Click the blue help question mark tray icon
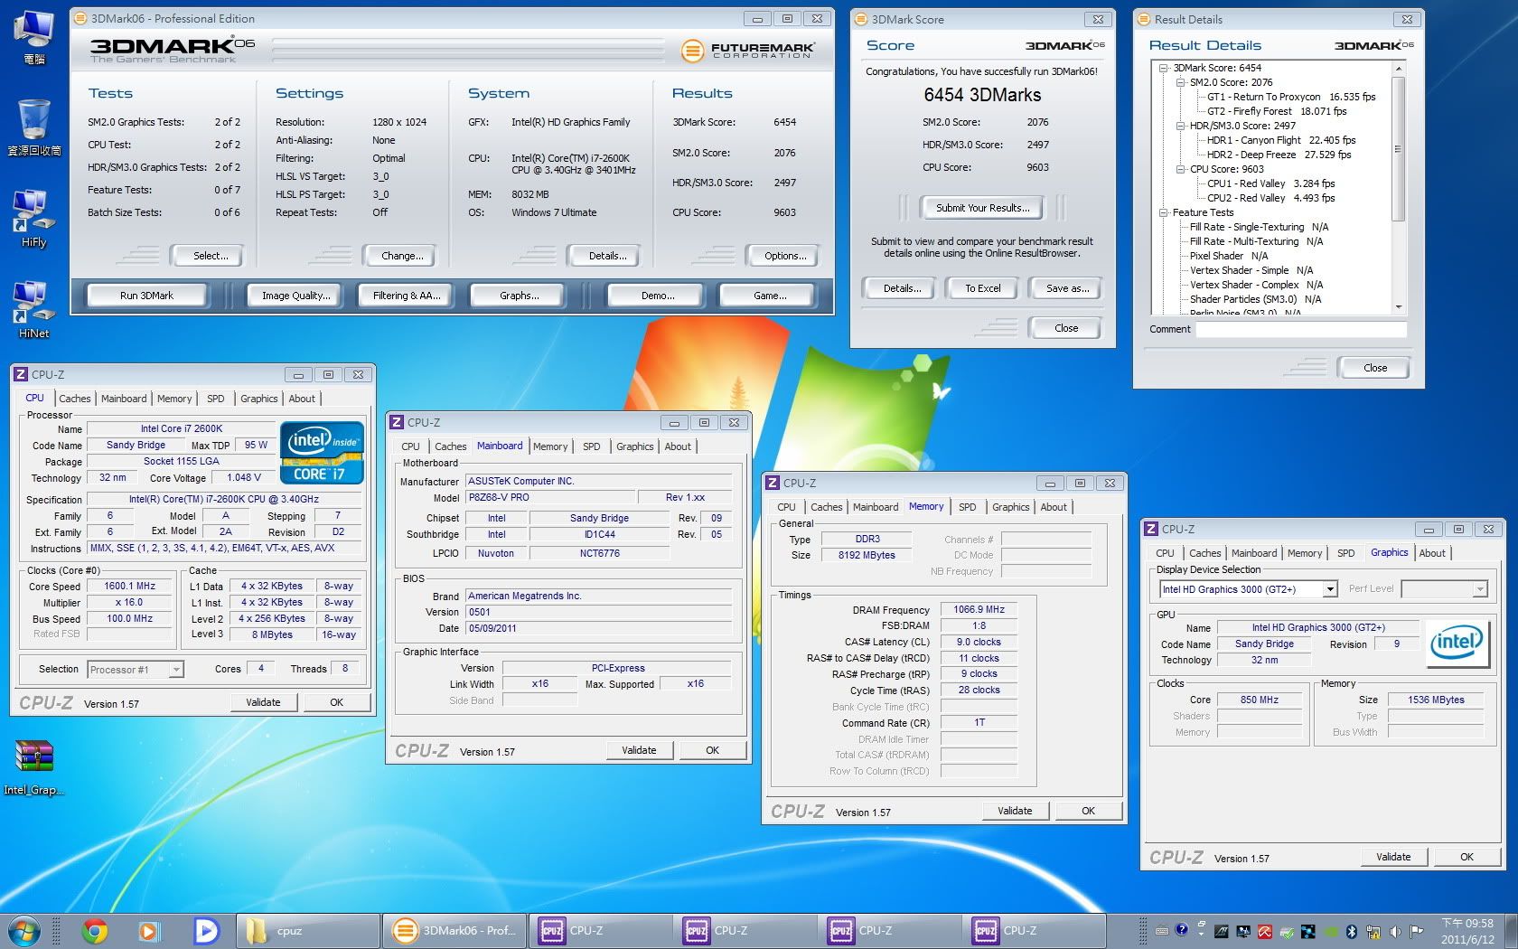 (x=1180, y=930)
